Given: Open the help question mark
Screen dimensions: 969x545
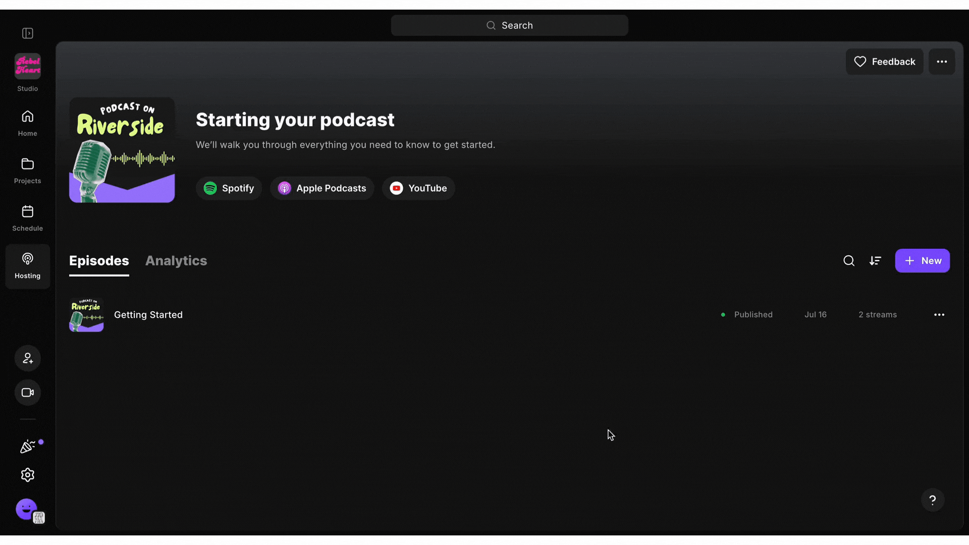Looking at the screenshot, I should pos(932,500).
